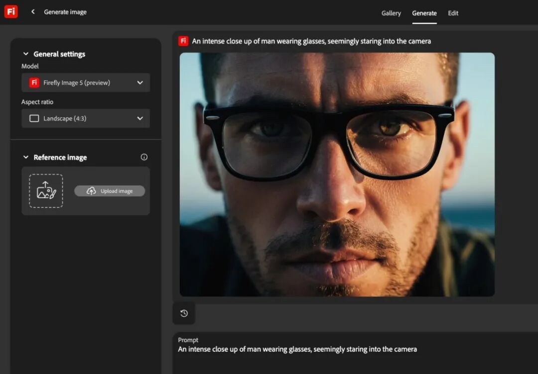The height and width of the screenshot is (374, 538).
Task: Click the Adobe Firefly logo
Action: coord(11,11)
